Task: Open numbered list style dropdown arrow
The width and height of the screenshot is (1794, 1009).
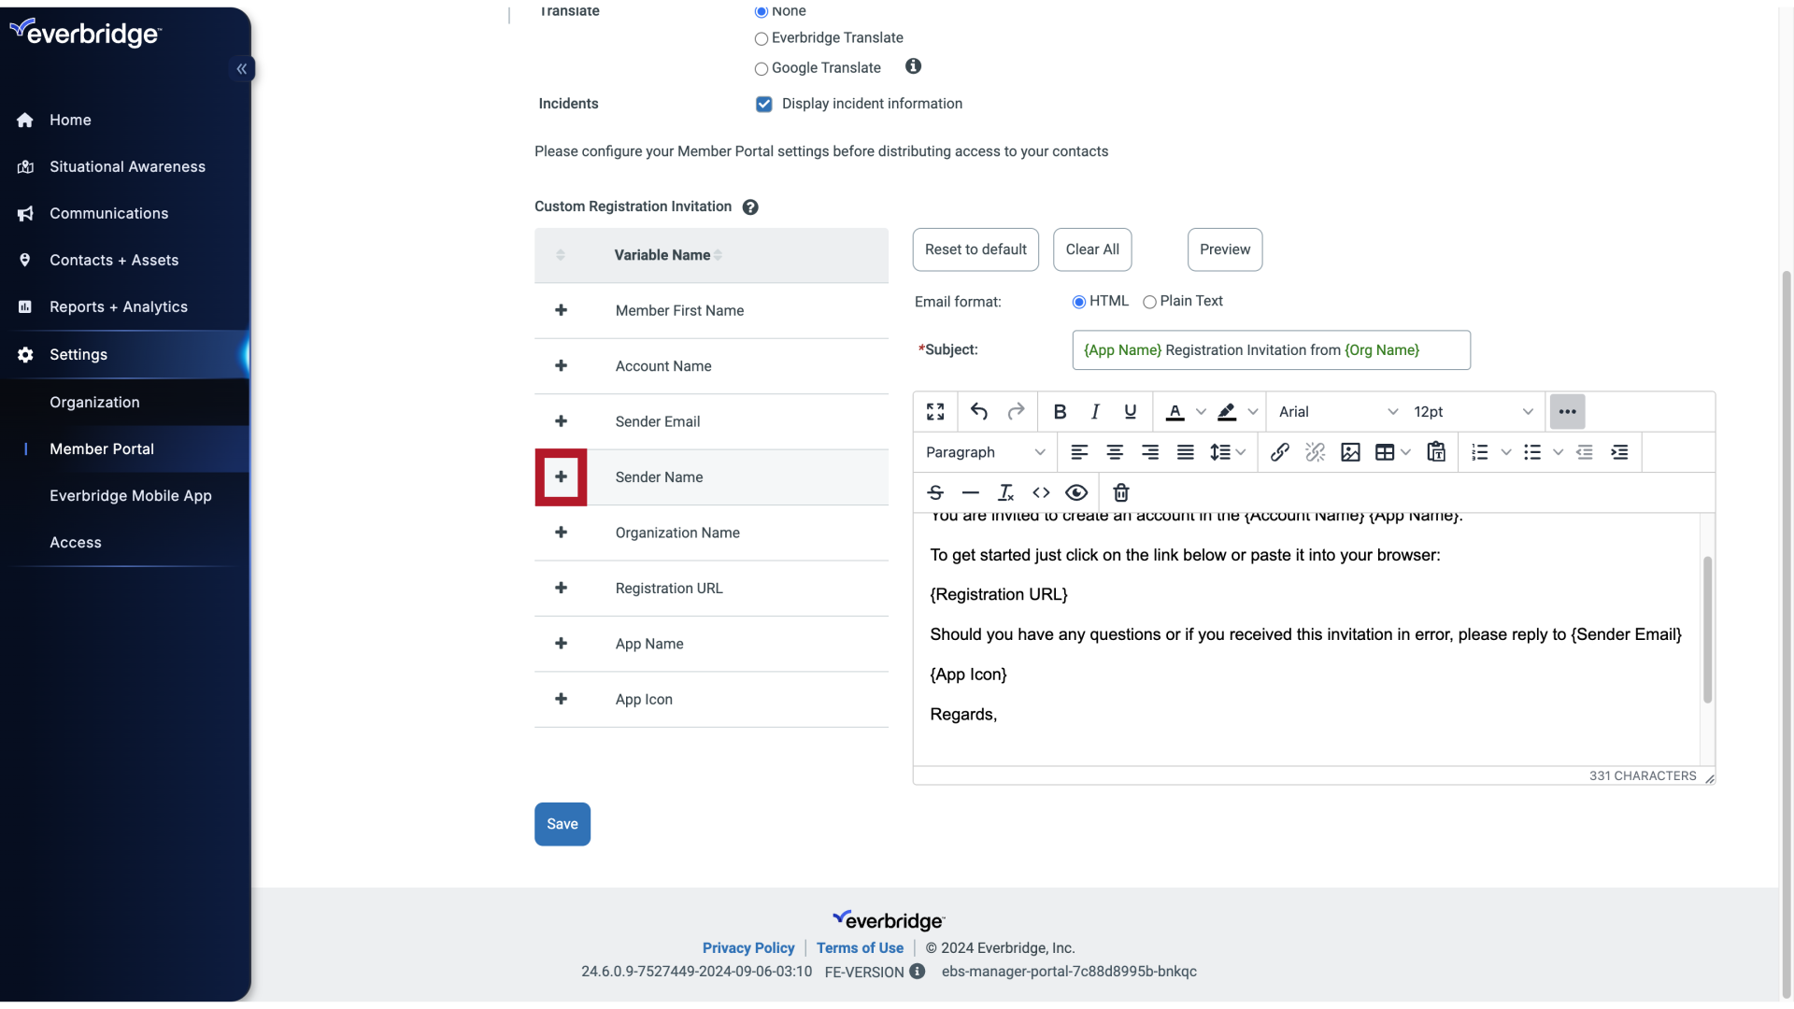Action: click(1506, 452)
